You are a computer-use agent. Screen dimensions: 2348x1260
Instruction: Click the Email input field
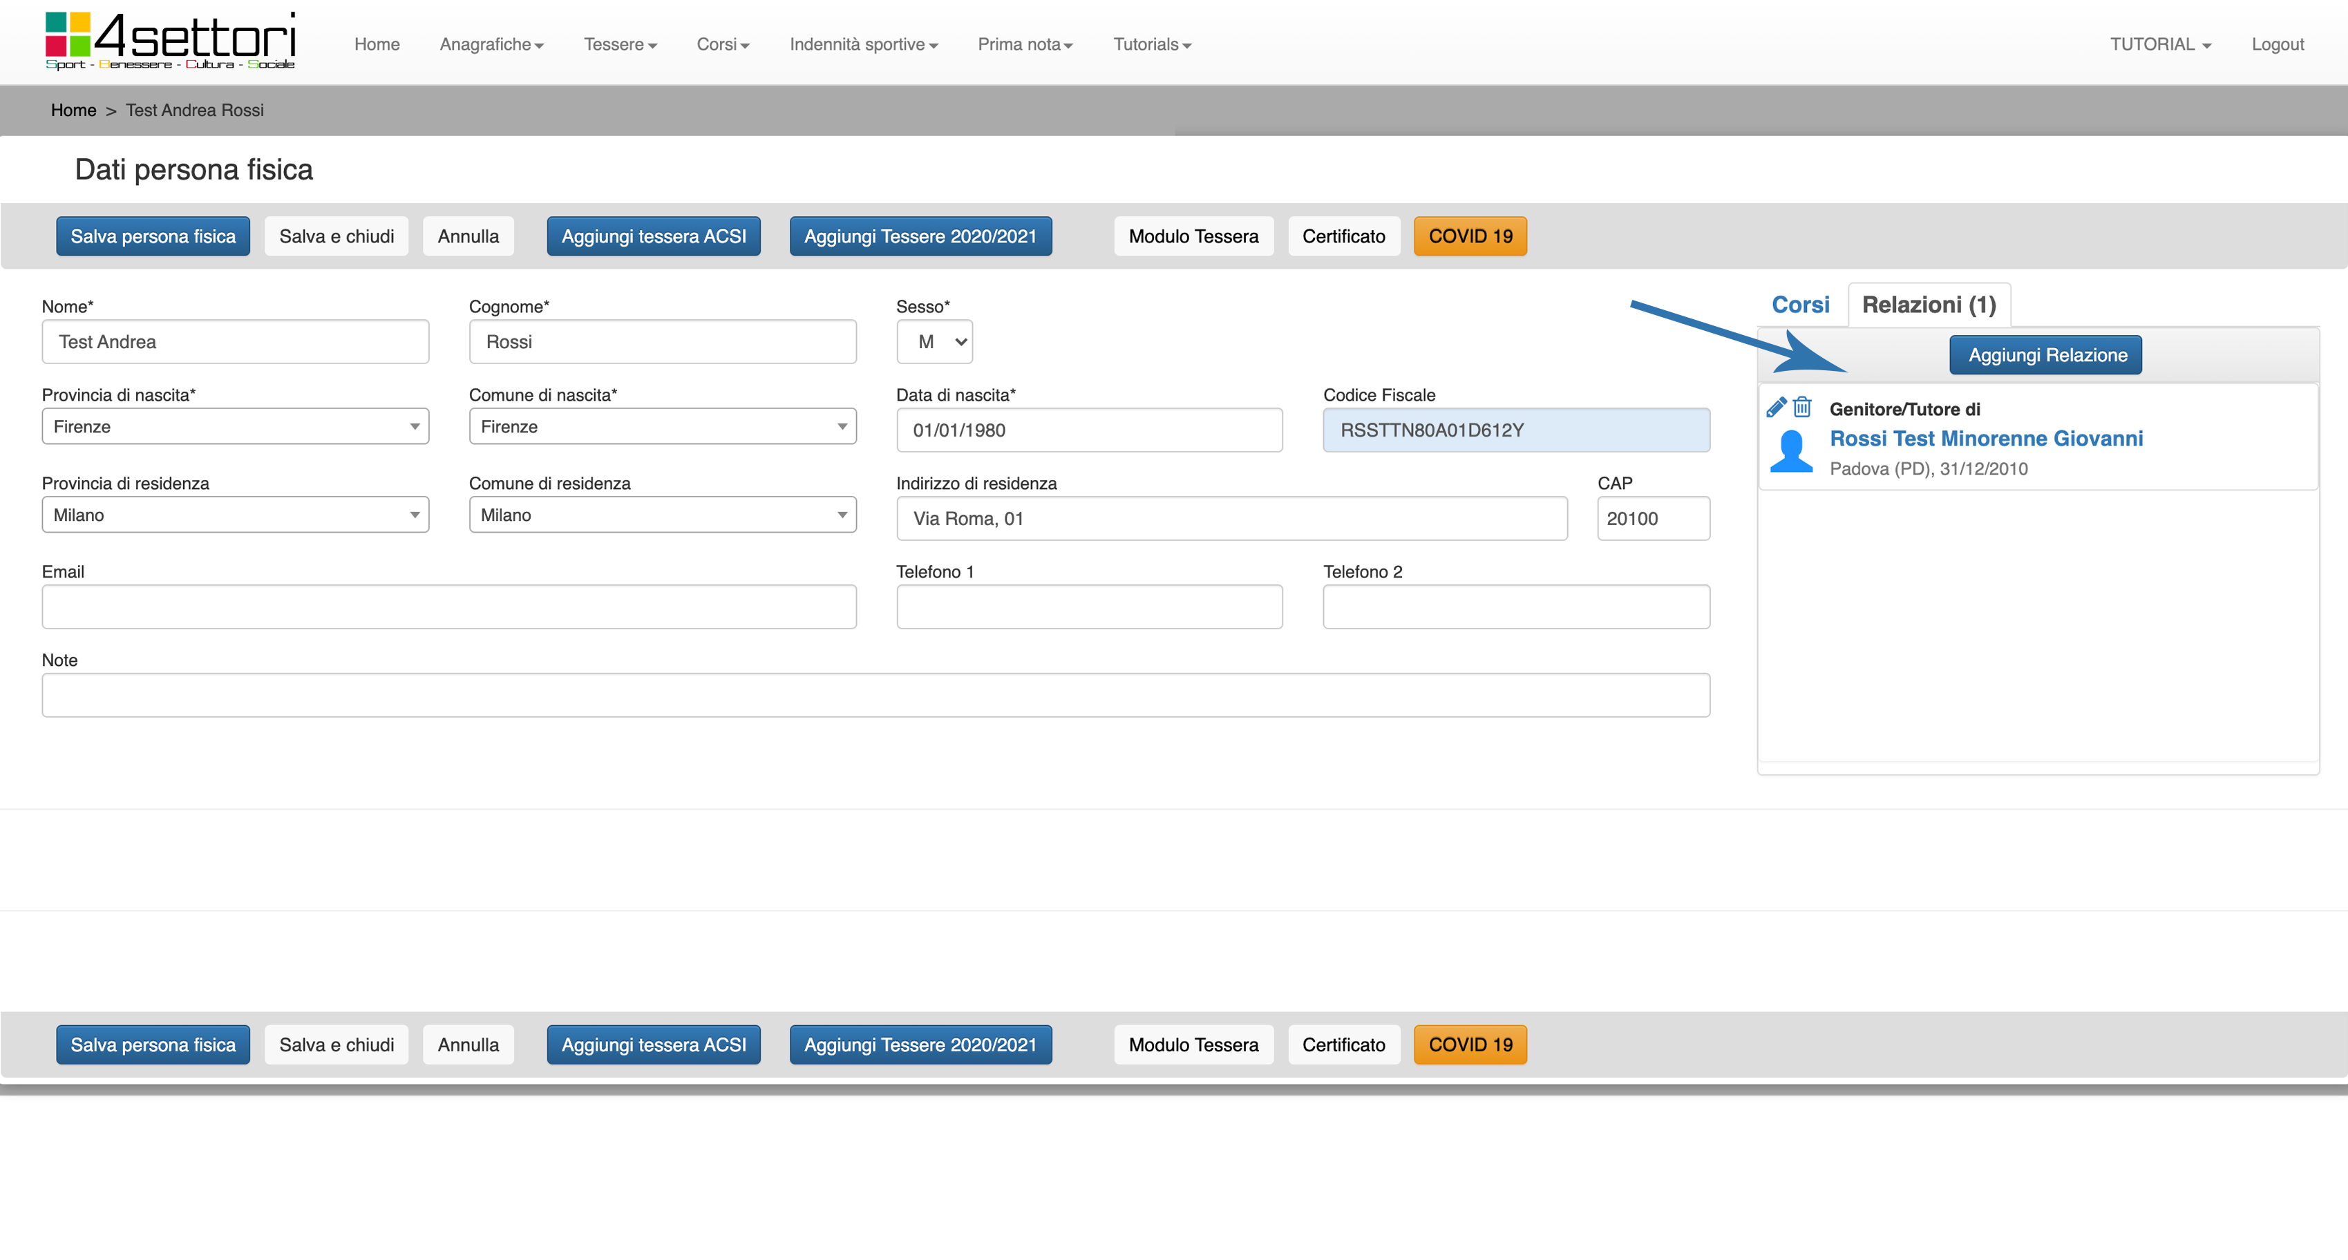448,607
